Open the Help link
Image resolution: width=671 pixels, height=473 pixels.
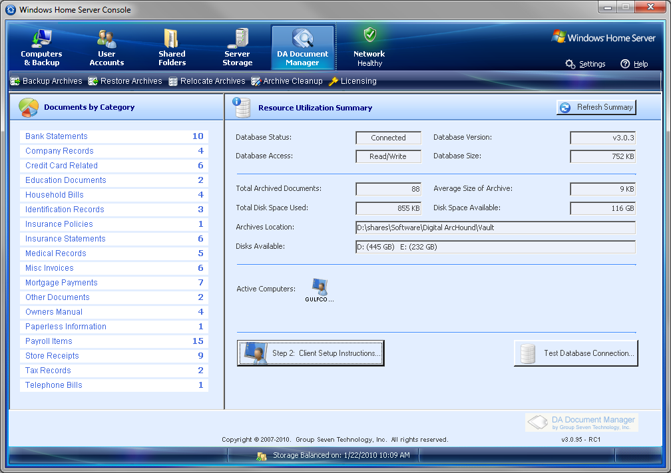click(x=640, y=64)
